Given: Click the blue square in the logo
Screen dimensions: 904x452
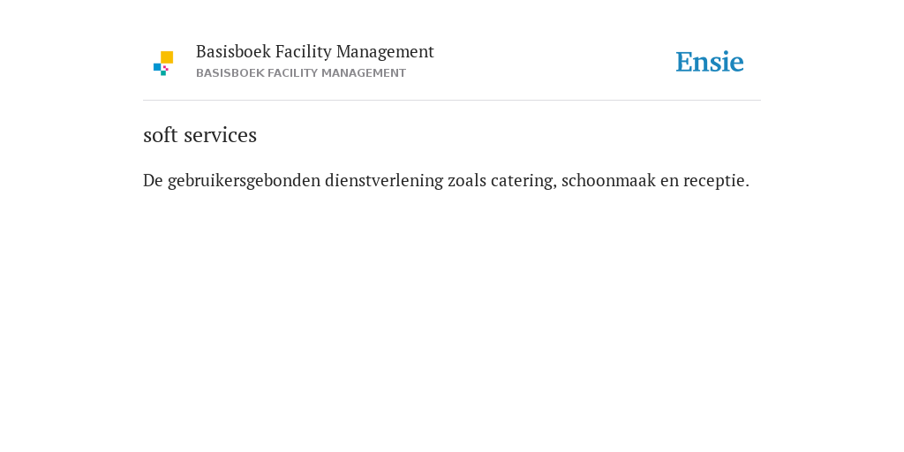Looking at the screenshot, I should point(157,67).
